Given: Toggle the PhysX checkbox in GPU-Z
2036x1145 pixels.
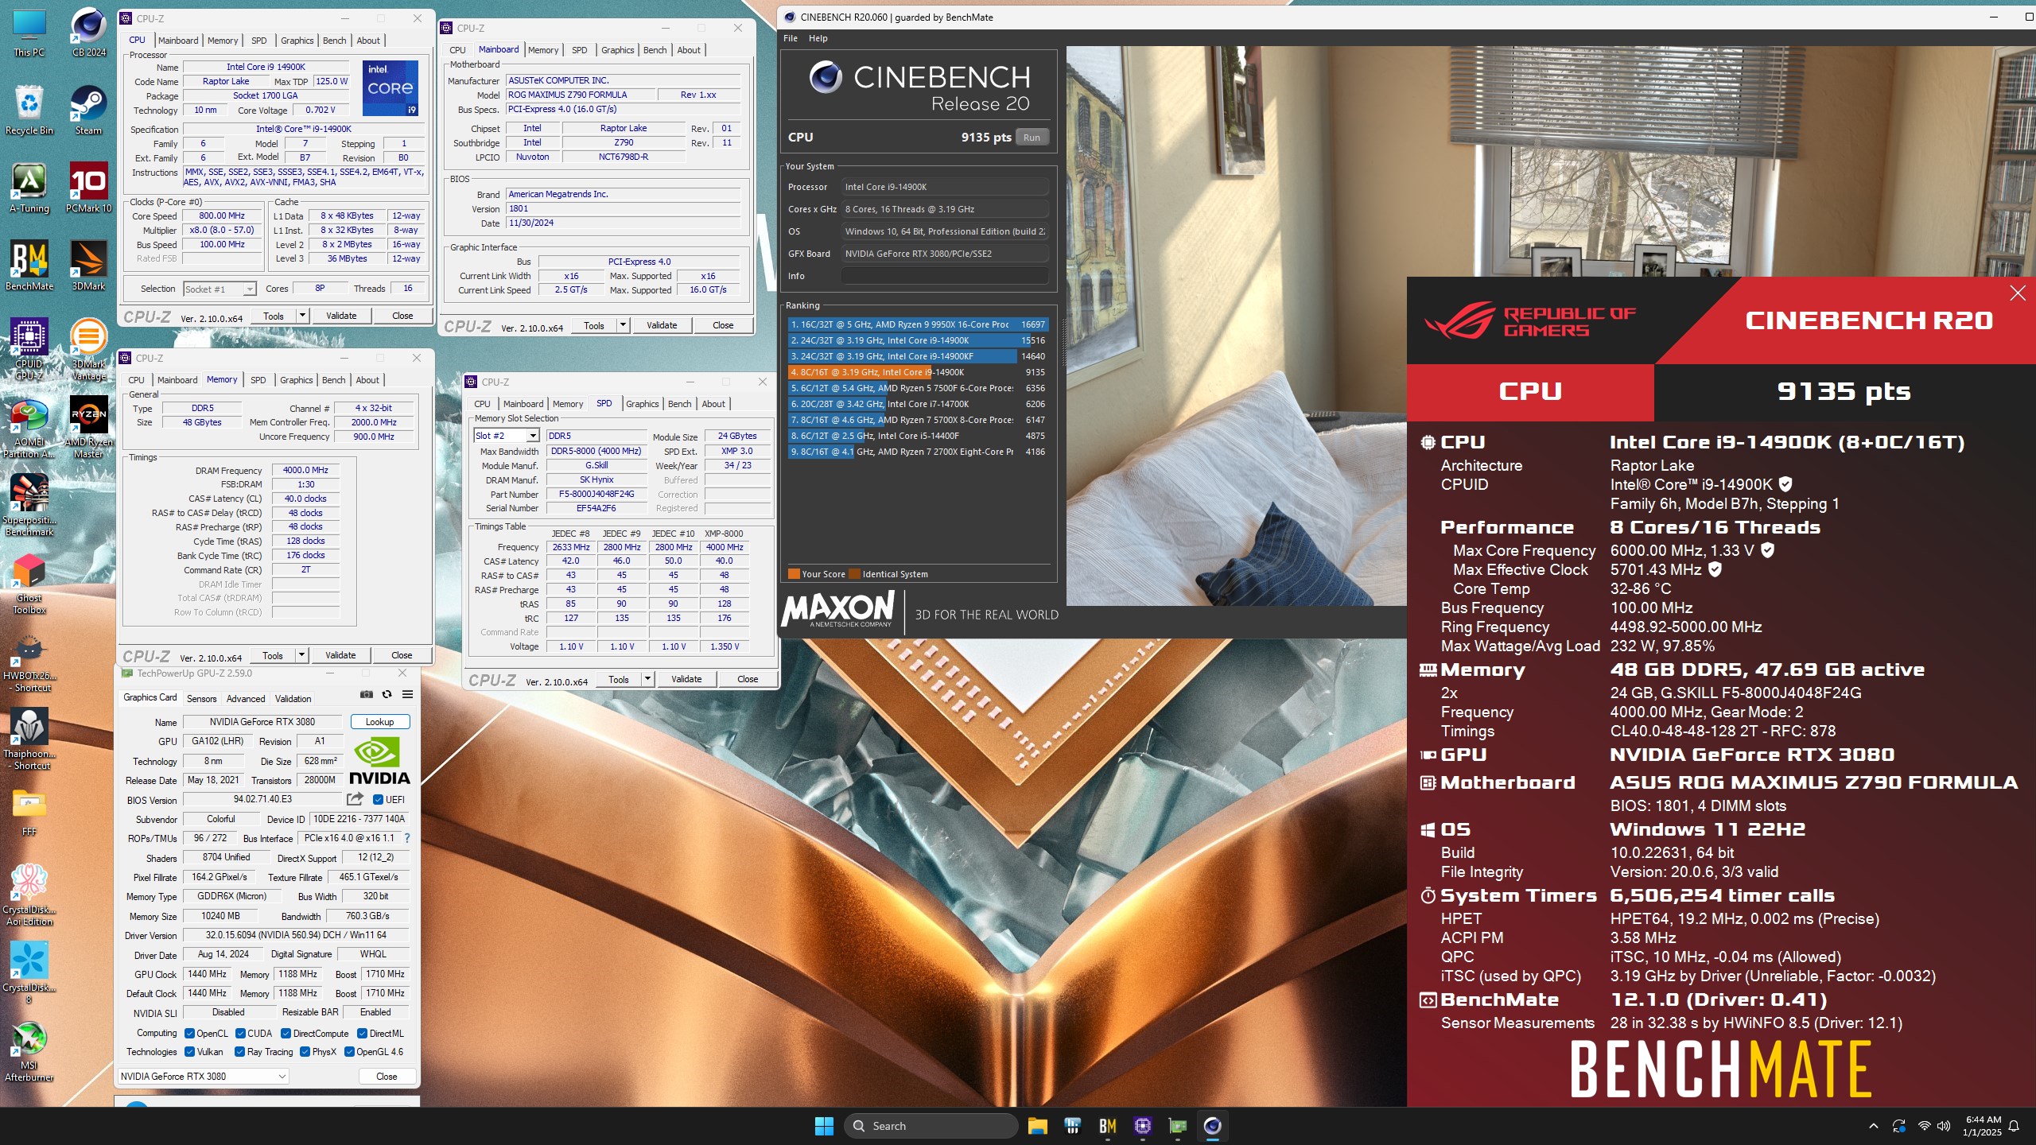Looking at the screenshot, I should pos(305,1052).
